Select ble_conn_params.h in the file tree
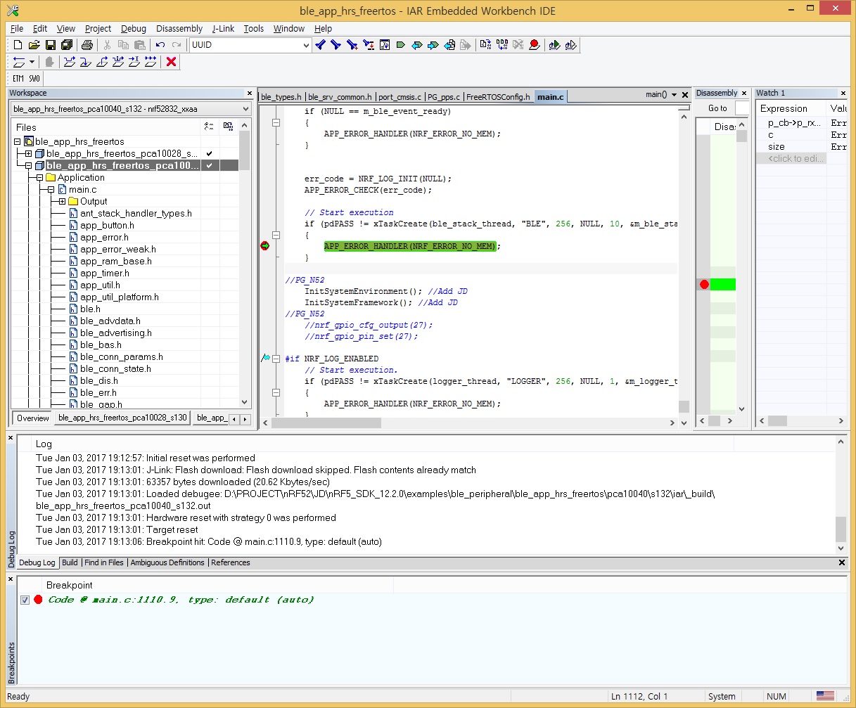This screenshot has width=856, height=708. 122,357
